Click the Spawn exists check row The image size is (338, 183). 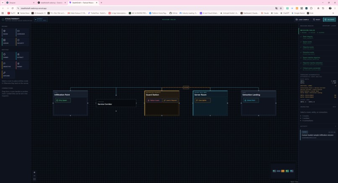click(x=317, y=42)
